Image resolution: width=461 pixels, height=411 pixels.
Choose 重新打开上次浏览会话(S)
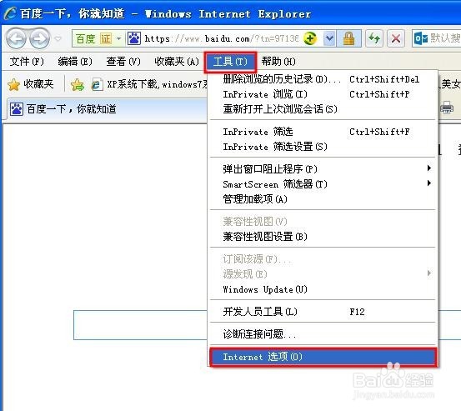coord(323,109)
